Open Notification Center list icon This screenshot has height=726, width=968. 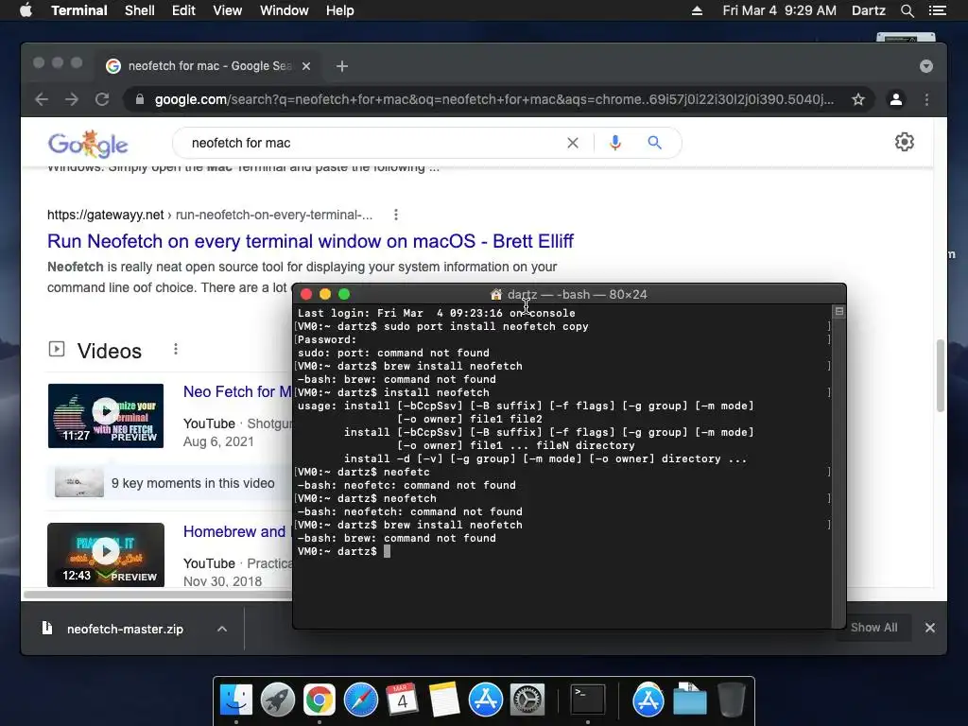click(x=937, y=10)
